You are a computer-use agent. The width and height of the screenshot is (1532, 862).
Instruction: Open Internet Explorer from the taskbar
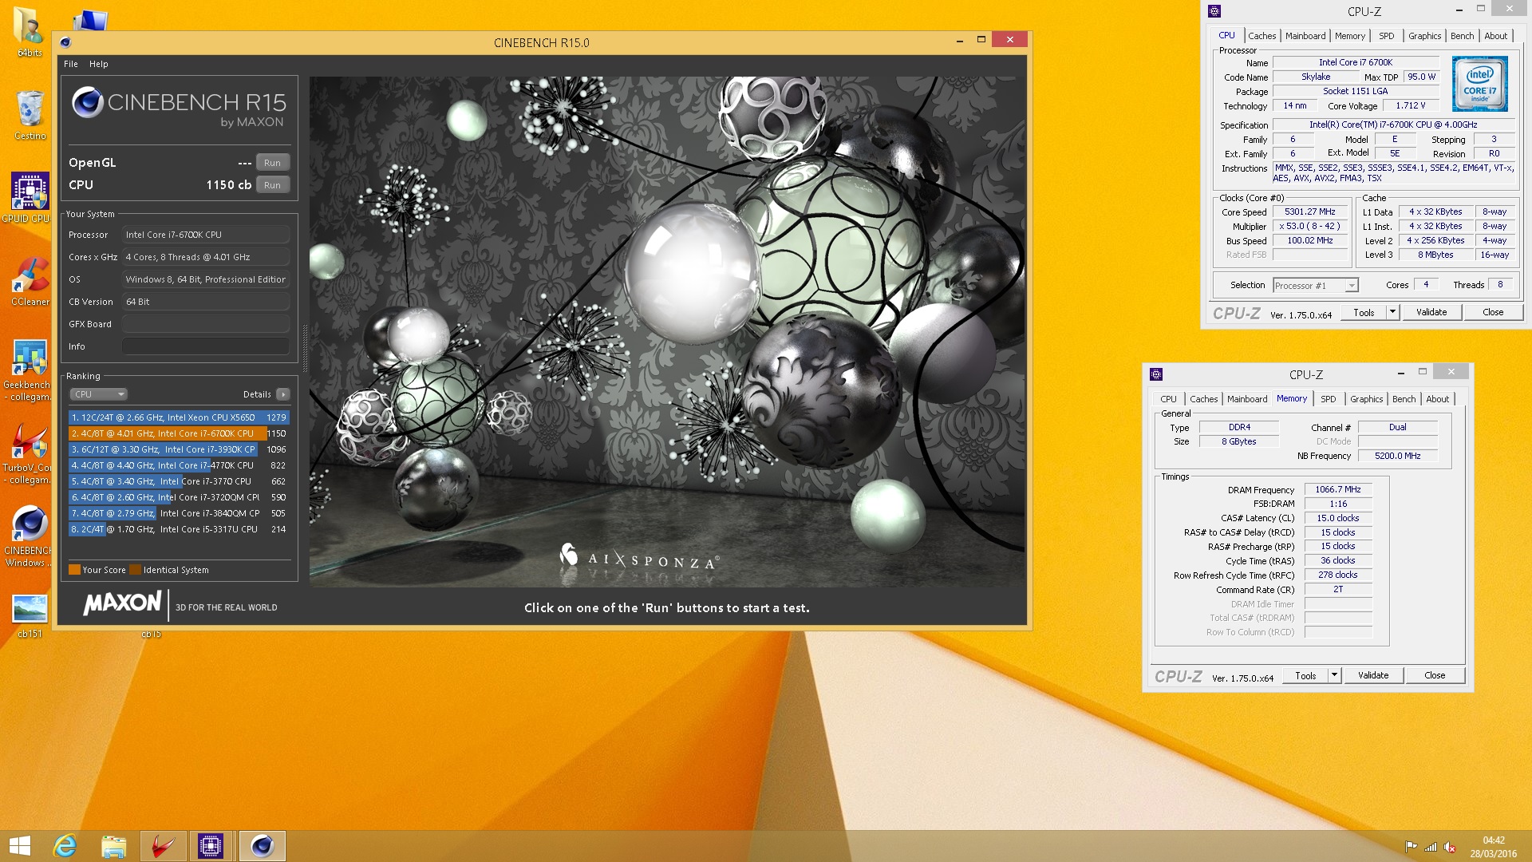point(65,846)
